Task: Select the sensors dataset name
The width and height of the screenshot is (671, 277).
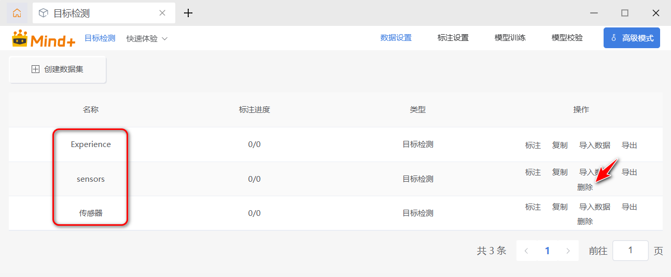Action: [91, 179]
